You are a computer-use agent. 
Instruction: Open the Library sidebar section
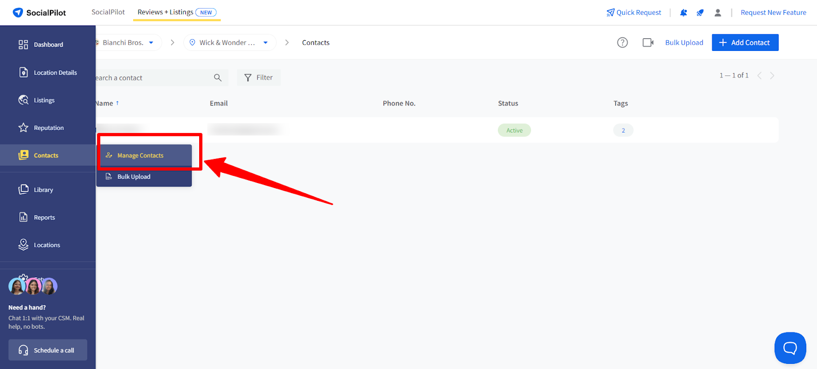[x=47, y=190]
